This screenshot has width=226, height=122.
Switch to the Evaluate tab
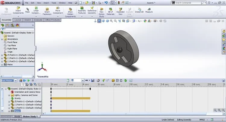tap(38, 20)
